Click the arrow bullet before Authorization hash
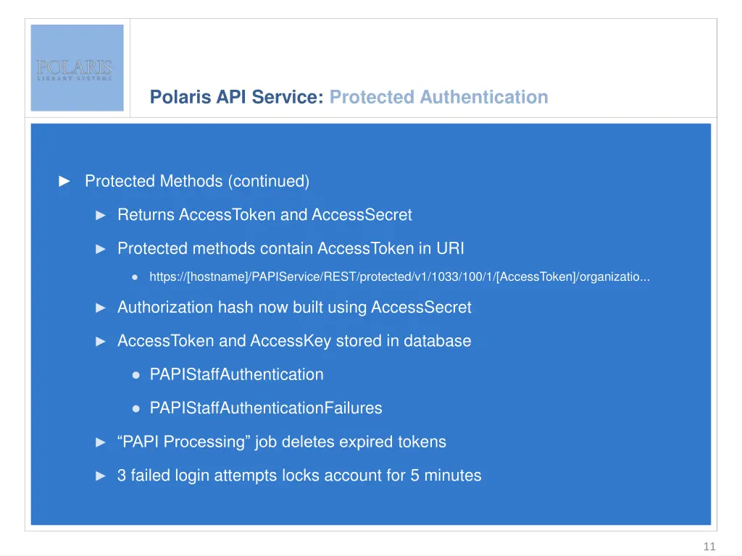742x556 pixels. tap(101, 308)
